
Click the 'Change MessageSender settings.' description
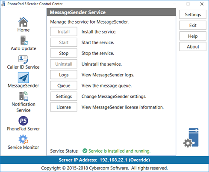(x=114, y=97)
